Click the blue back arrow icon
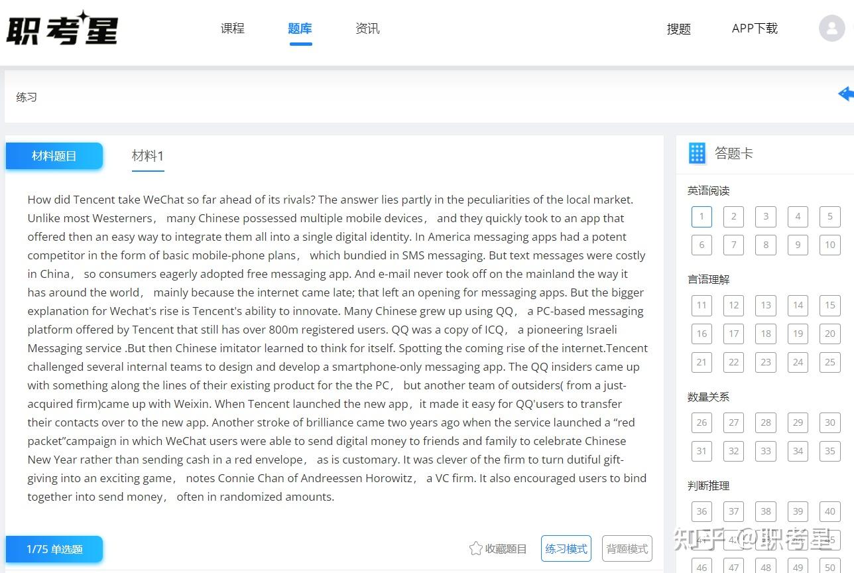The image size is (854, 573). pyautogui.click(x=845, y=94)
